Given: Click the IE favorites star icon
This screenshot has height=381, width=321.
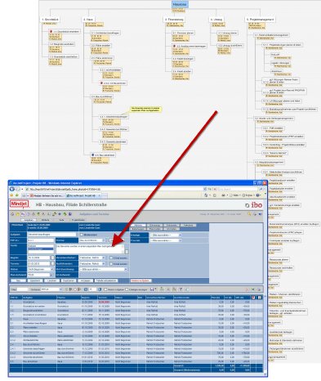Looking at the screenshot, I should [11, 195].
